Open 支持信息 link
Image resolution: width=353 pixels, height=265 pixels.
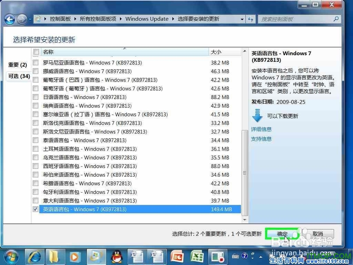pos(261,139)
